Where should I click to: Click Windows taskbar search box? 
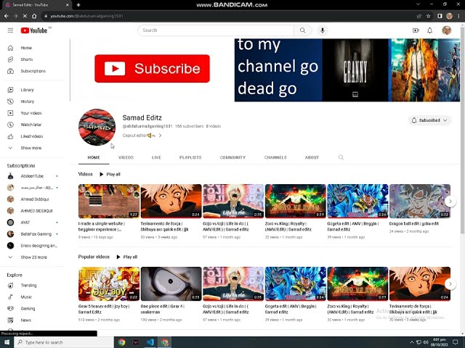63,342
